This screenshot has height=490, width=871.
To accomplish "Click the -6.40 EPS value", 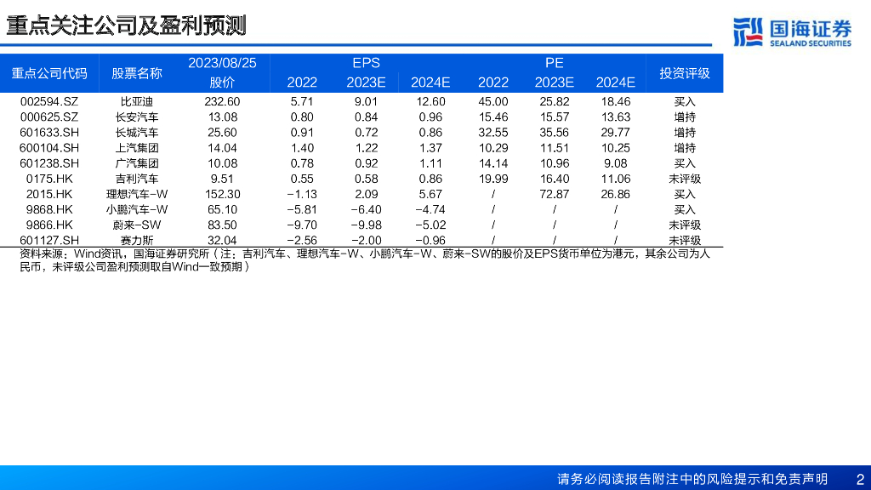I will pyautogui.click(x=366, y=210).
